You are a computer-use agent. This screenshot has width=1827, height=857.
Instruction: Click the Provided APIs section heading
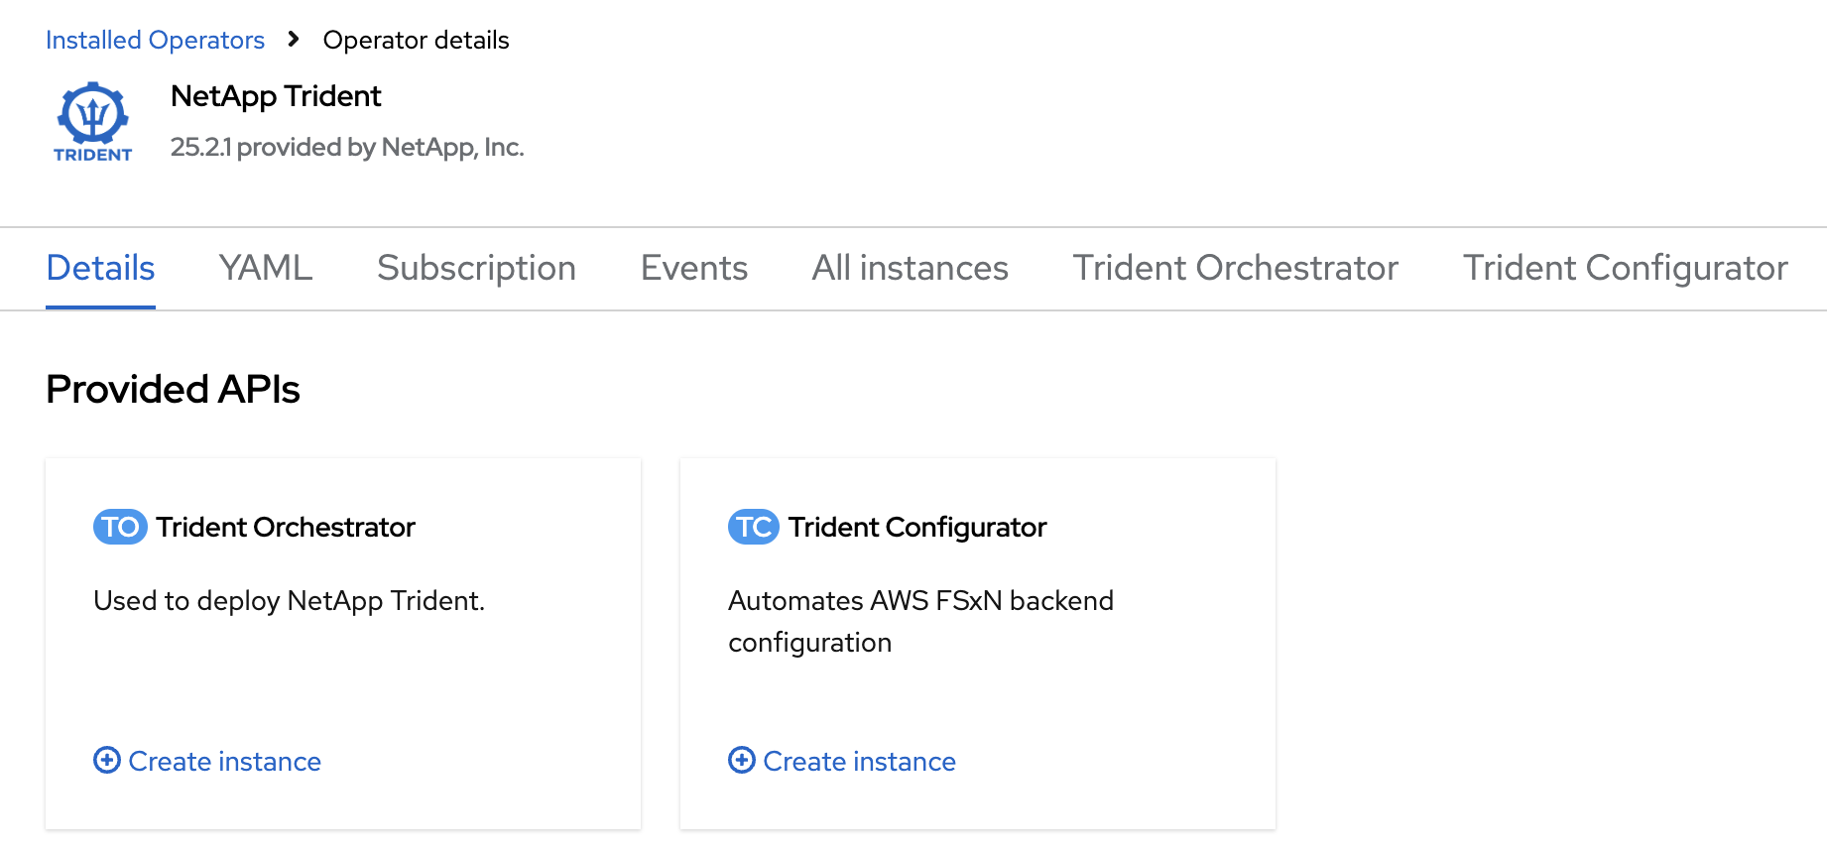tap(173, 389)
